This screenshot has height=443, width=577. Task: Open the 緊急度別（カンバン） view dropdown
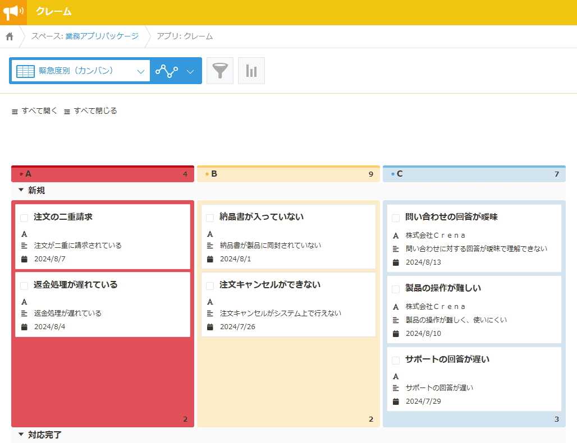pos(81,71)
